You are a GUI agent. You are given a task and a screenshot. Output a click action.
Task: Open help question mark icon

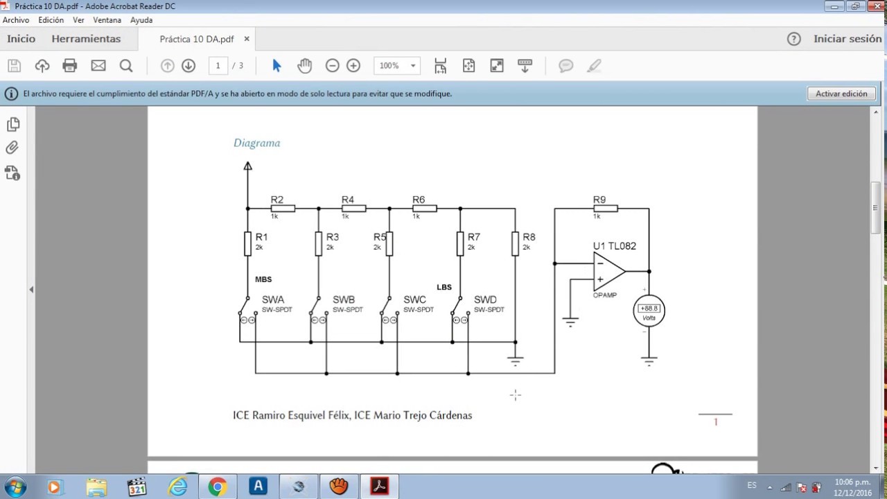[x=794, y=39]
